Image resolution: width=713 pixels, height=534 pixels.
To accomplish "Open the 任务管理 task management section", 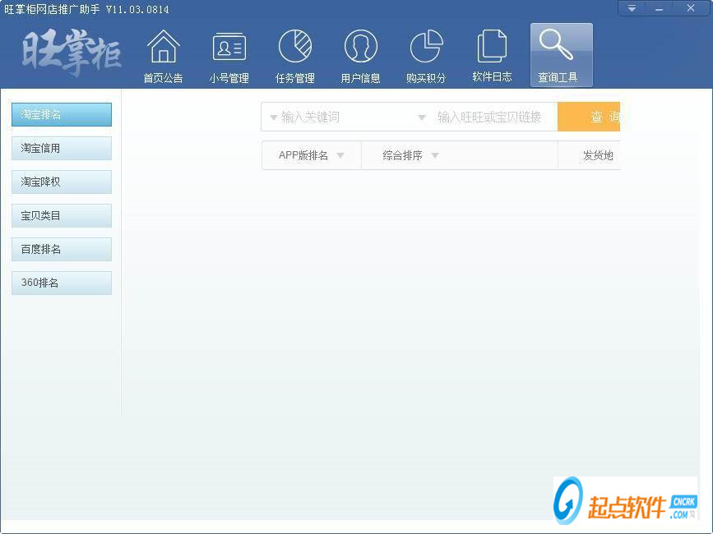I will (x=294, y=55).
